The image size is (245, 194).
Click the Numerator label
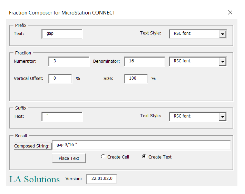click(x=25, y=61)
